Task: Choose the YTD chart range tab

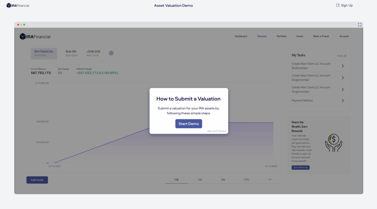Action: click(x=246, y=180)
